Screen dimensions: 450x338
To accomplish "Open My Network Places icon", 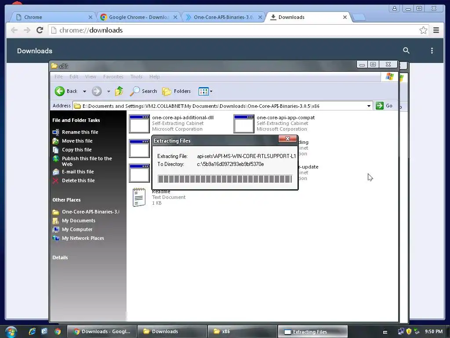I will [56, 238].
